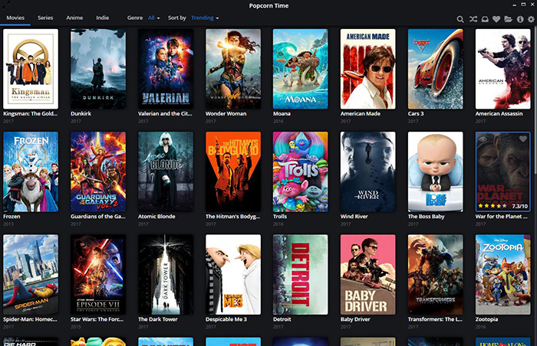The width and height of the screenshot is (537, 346).
Task: Open the torrent collection folder icon
Action: coord(508,19)
